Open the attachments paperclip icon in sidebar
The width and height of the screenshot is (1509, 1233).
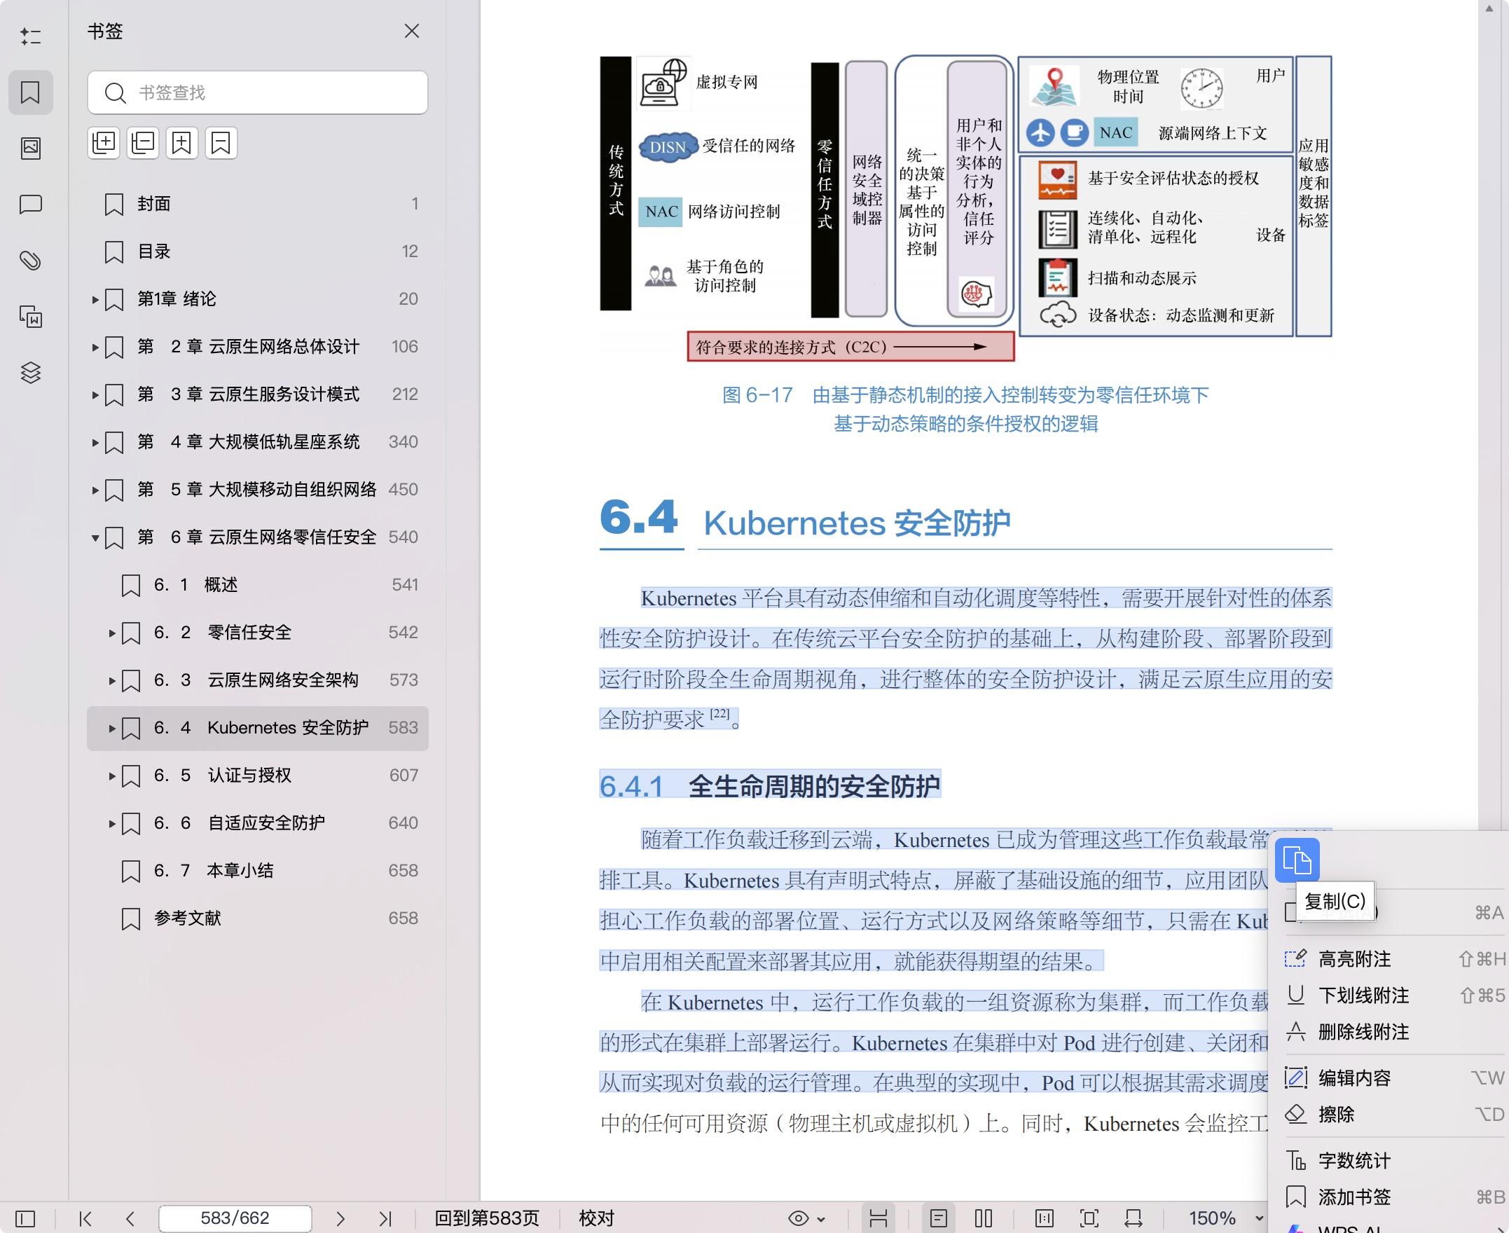pyautogui.click(x=31, y=261)
